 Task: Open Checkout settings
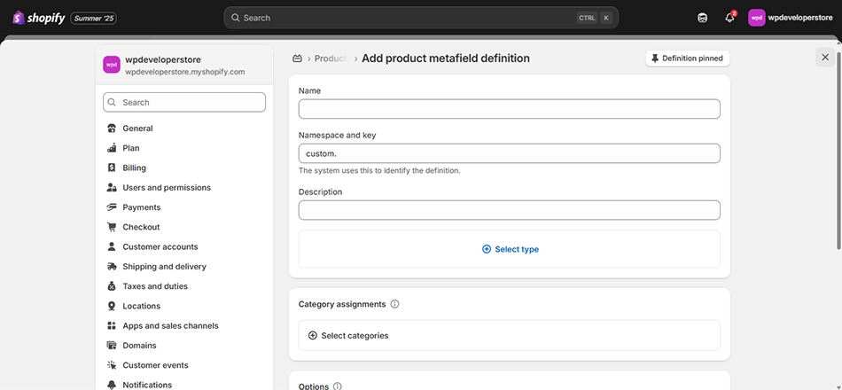pos(141,227)
